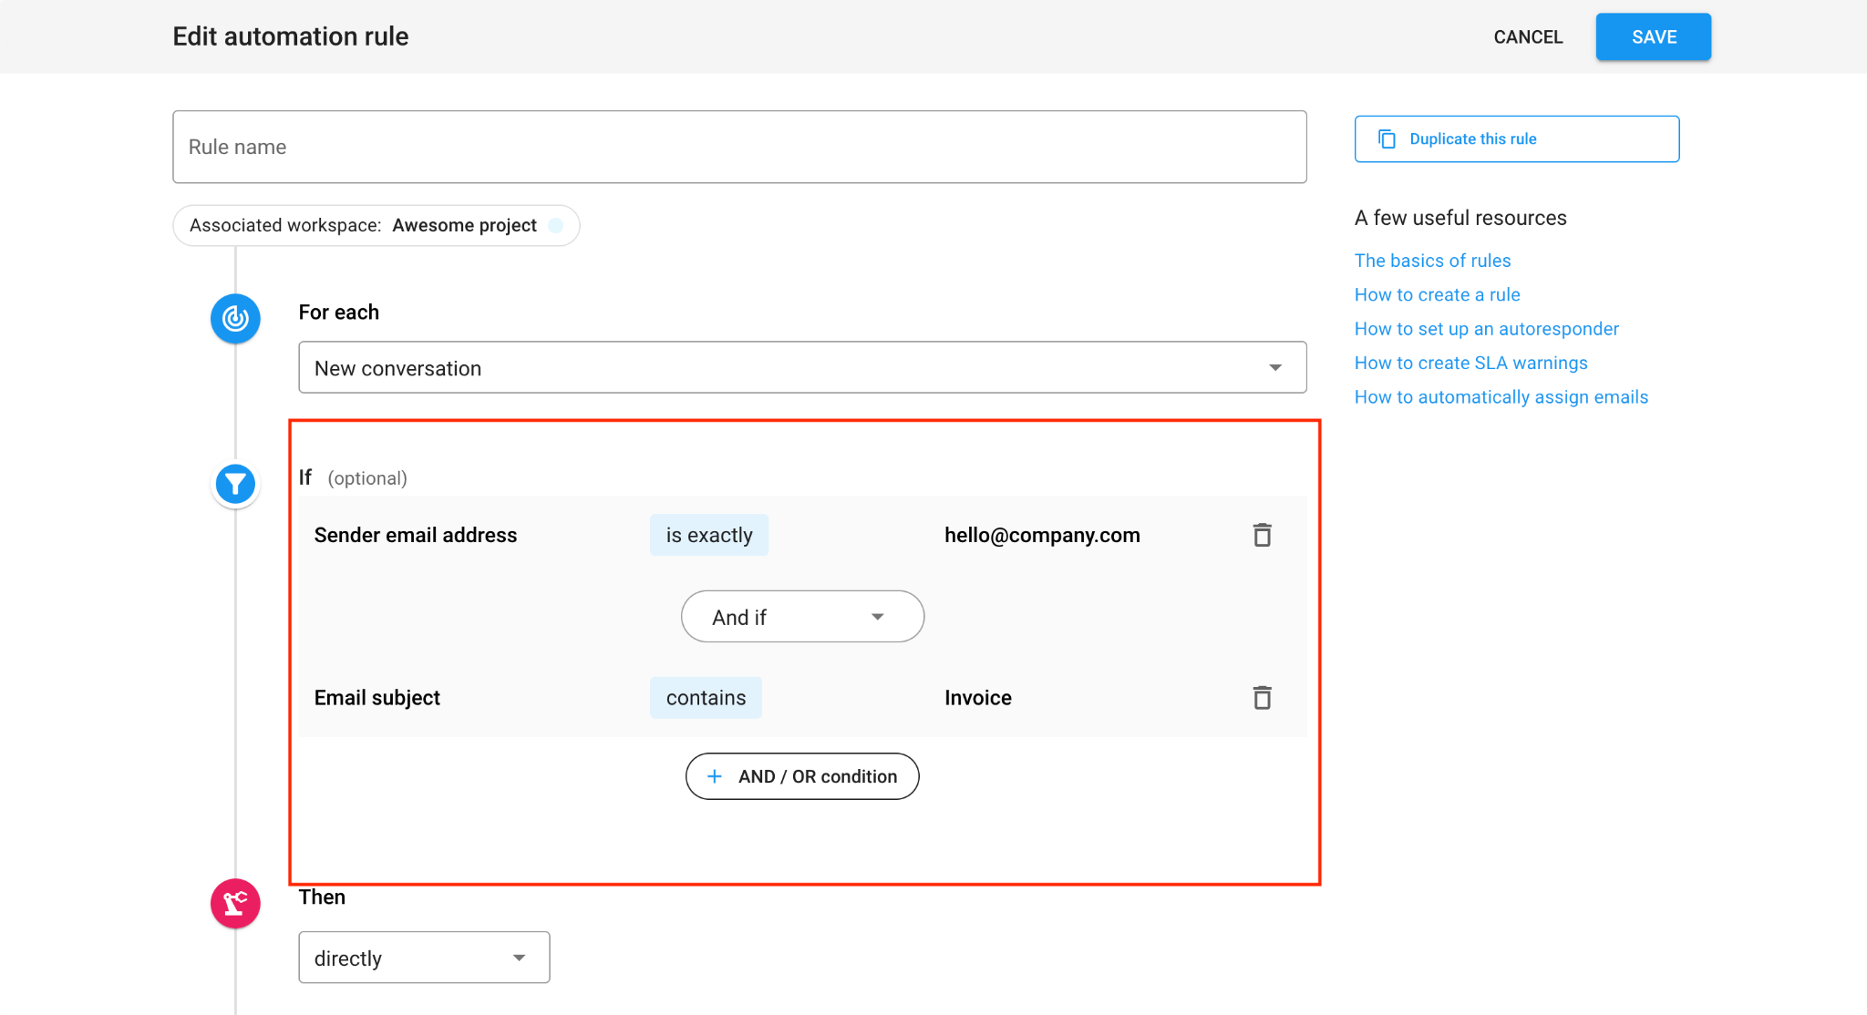Click the copy icon in Duplicate this rule
1867x1015 pixels.
1387,138
